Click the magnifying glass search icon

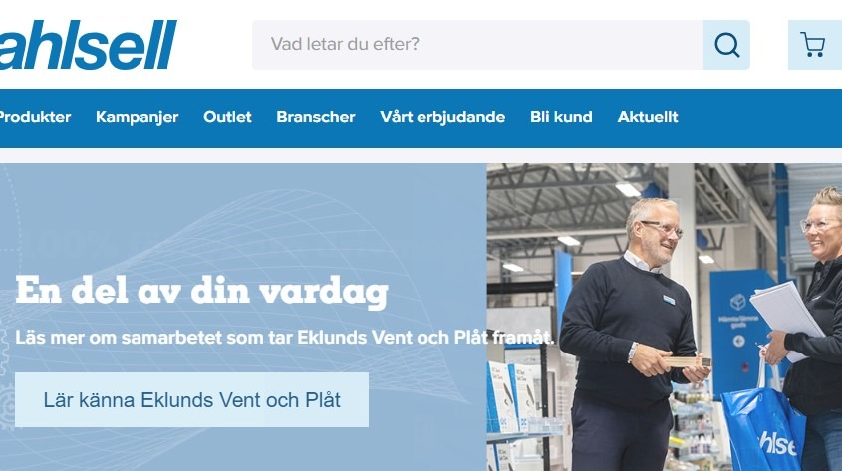tap(726, 45)
